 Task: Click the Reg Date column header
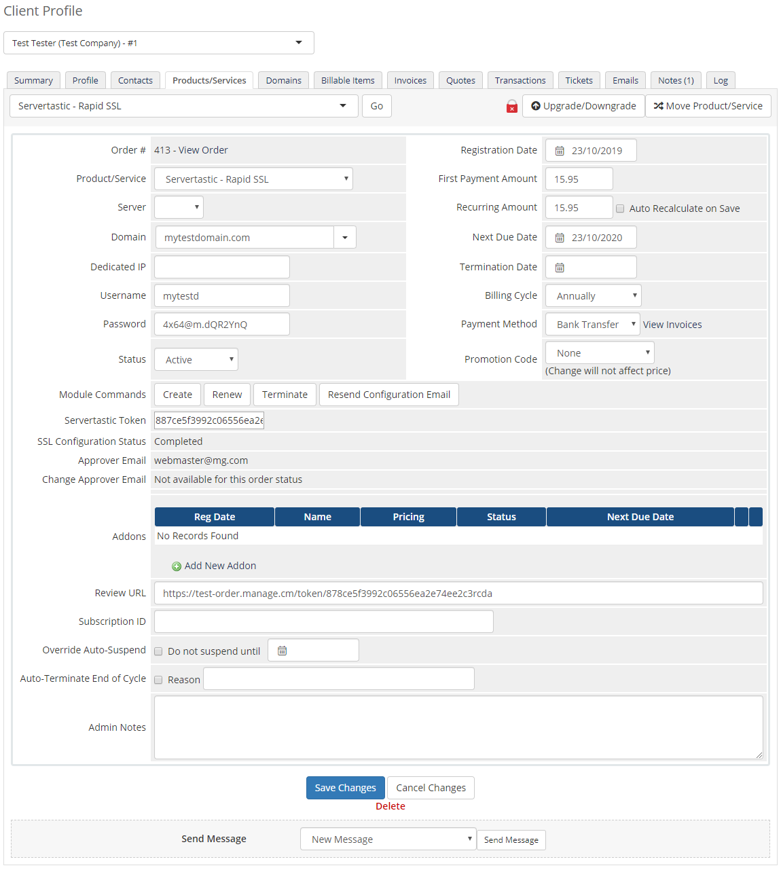[215, 517]
